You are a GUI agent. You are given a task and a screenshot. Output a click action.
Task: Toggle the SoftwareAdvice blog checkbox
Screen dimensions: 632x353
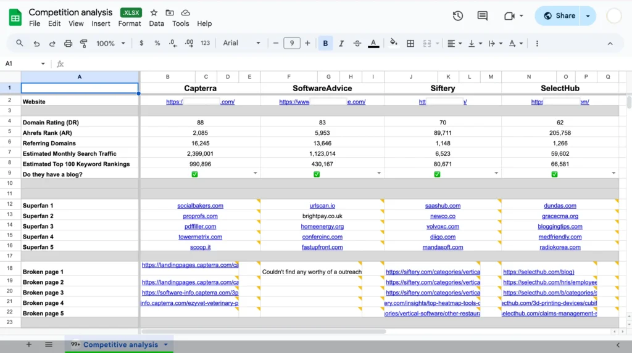[317, 174]
